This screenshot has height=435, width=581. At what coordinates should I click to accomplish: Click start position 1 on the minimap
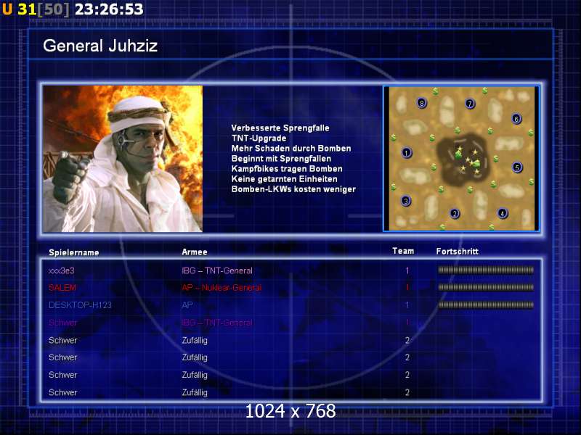(407, 152)
